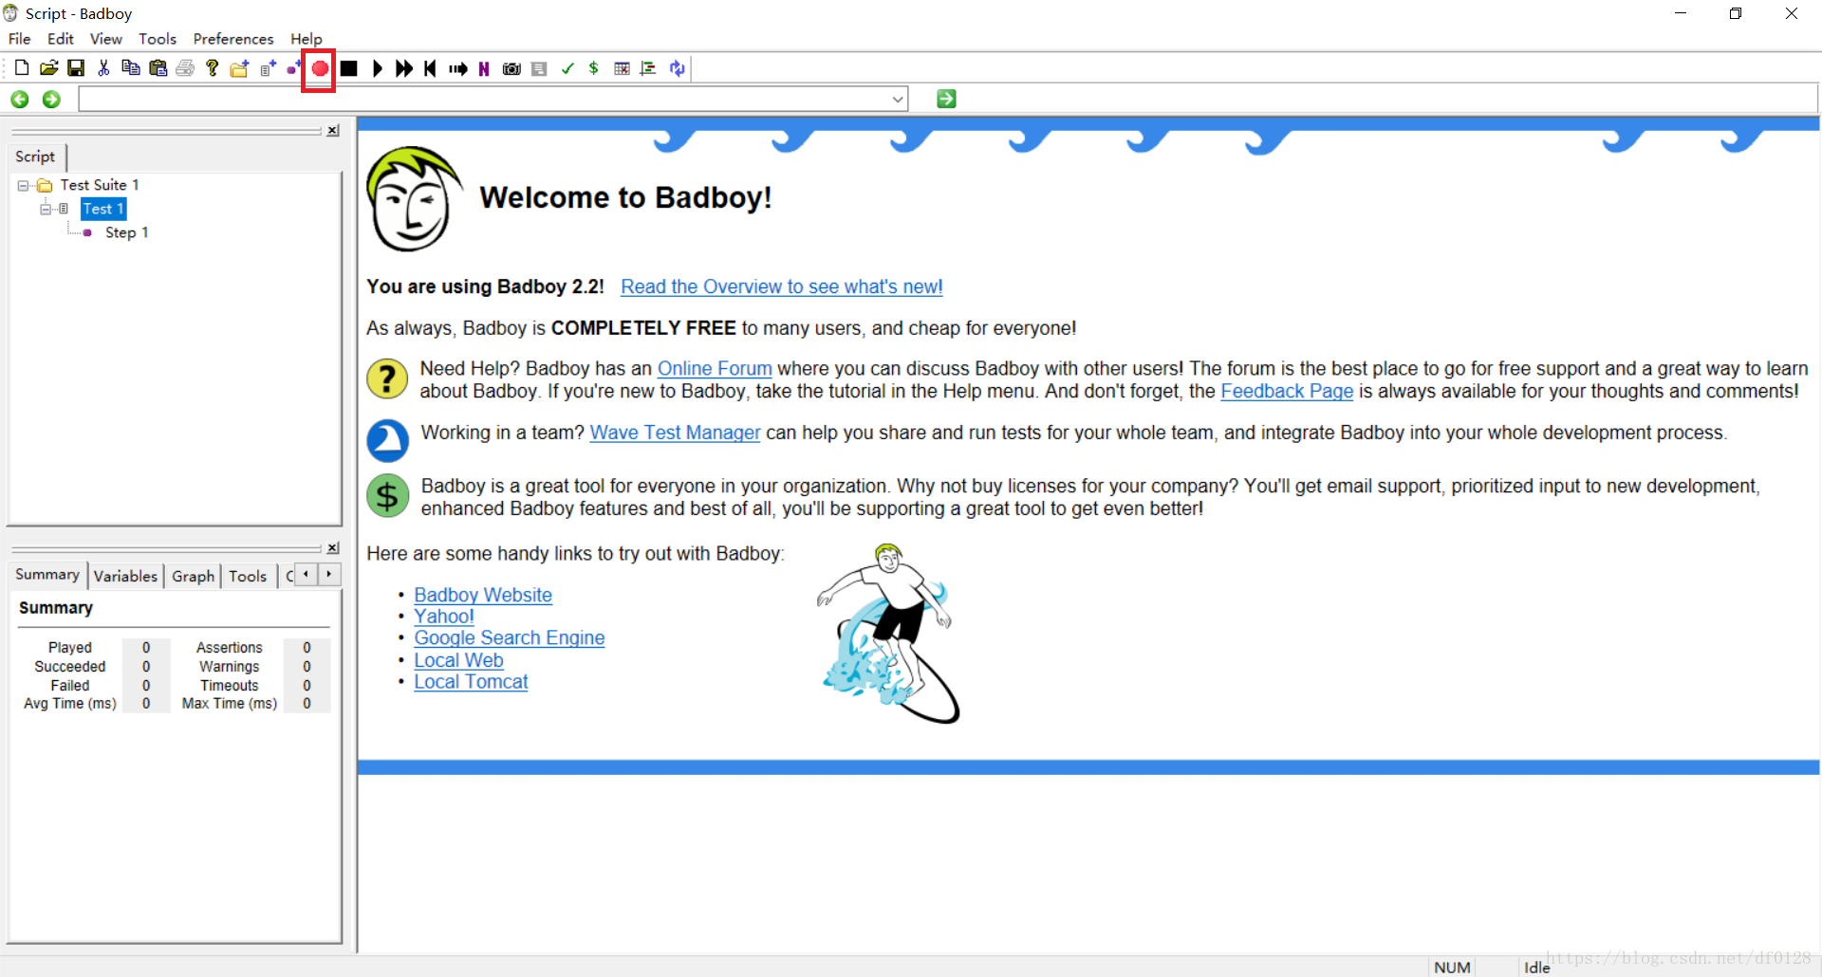The image size is (1822, 977).
Task: Open the Badboy Website link
Action: (483, 595)
